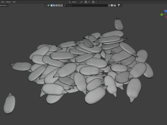Open the snapping options dropdown

click(x=89, y=2)
